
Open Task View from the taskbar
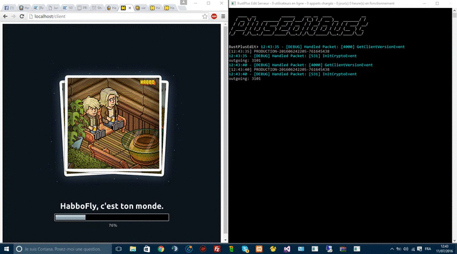pos(118,249)
